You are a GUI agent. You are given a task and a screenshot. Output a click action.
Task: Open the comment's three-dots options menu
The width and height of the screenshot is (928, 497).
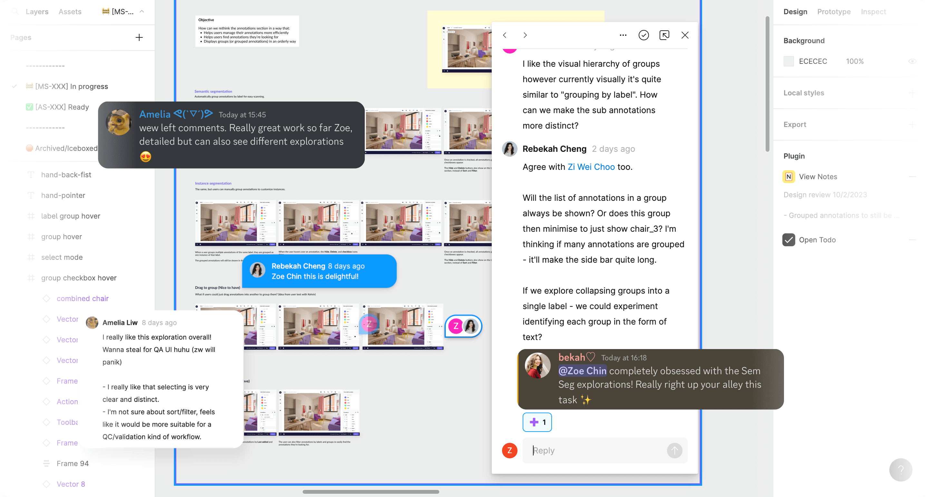tap(623, 35)
